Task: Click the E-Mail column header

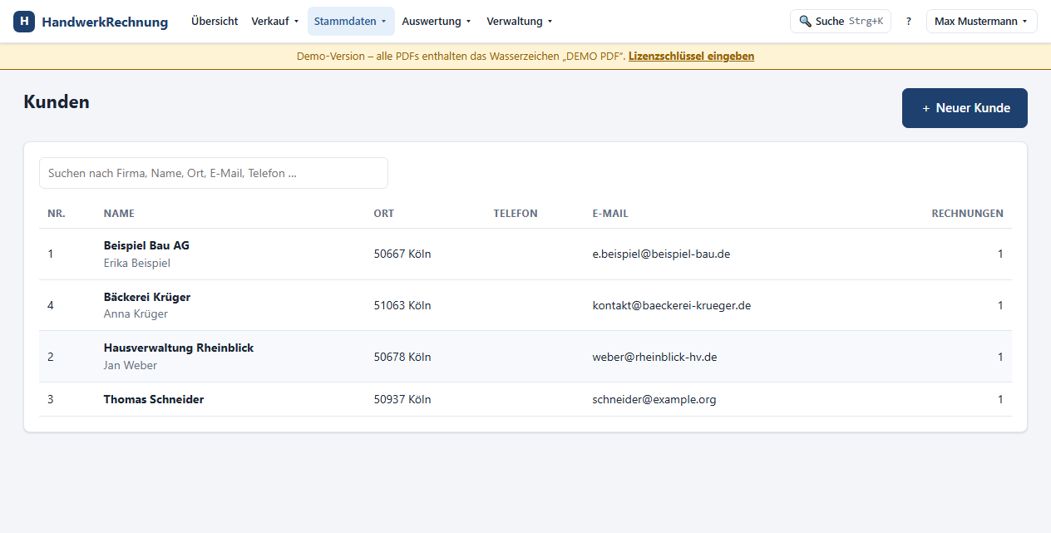Action: [610, 214]
